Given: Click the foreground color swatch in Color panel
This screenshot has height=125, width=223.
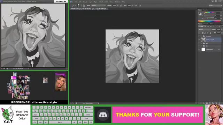Looking at the screenshot, I should 199,13.
